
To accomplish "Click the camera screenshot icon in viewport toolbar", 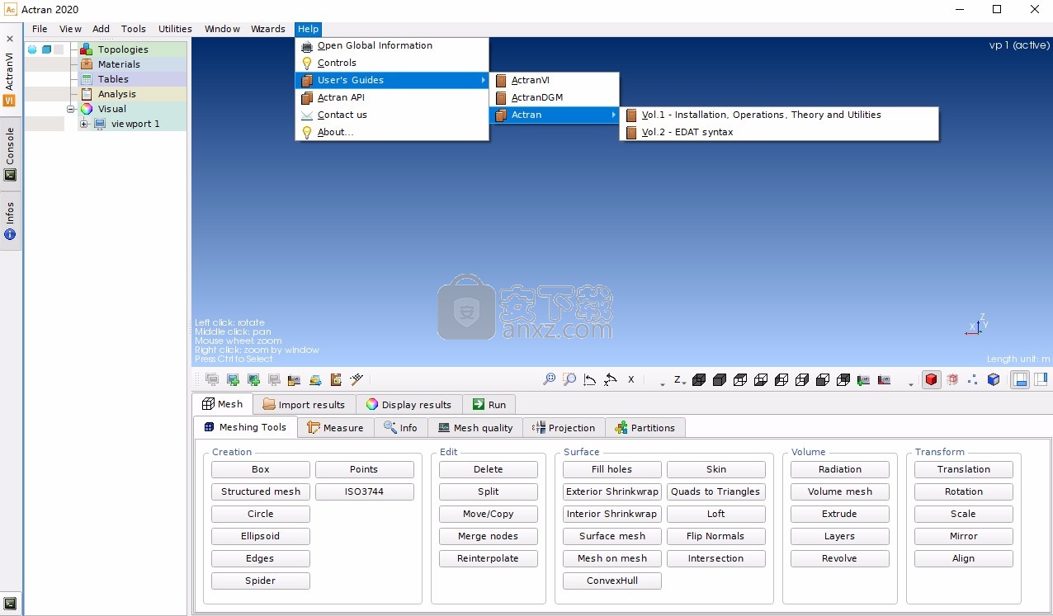I will click(295, 379).
